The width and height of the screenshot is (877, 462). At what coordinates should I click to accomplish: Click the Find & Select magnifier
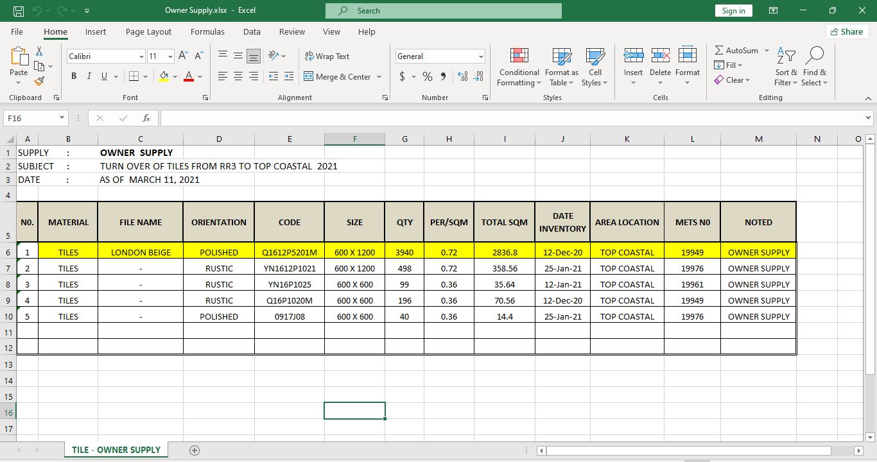point(814,56)
